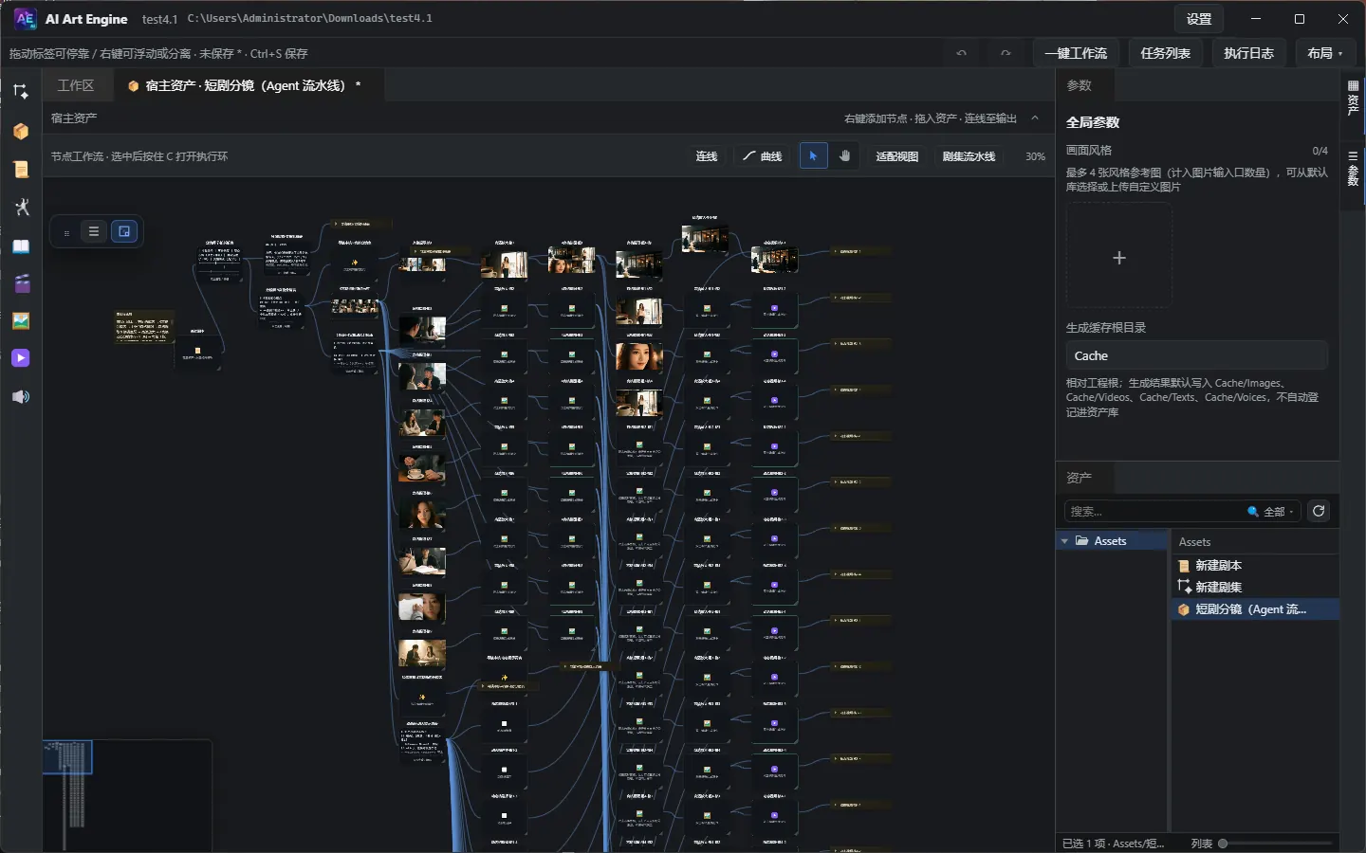
Task: Open the picture icon in left sidebar
Action: point(21,321)
